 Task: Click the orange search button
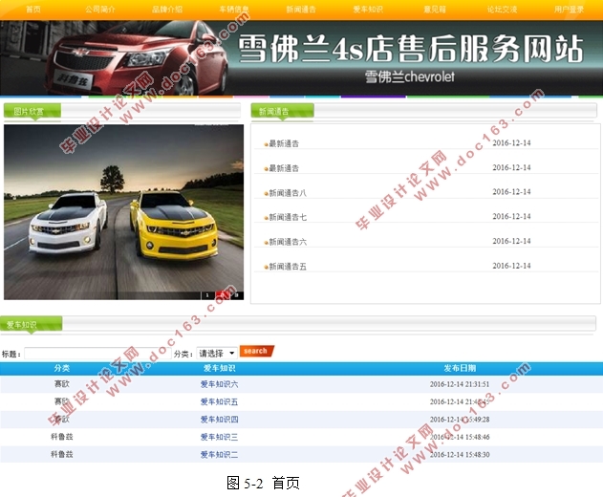point(256,351)
